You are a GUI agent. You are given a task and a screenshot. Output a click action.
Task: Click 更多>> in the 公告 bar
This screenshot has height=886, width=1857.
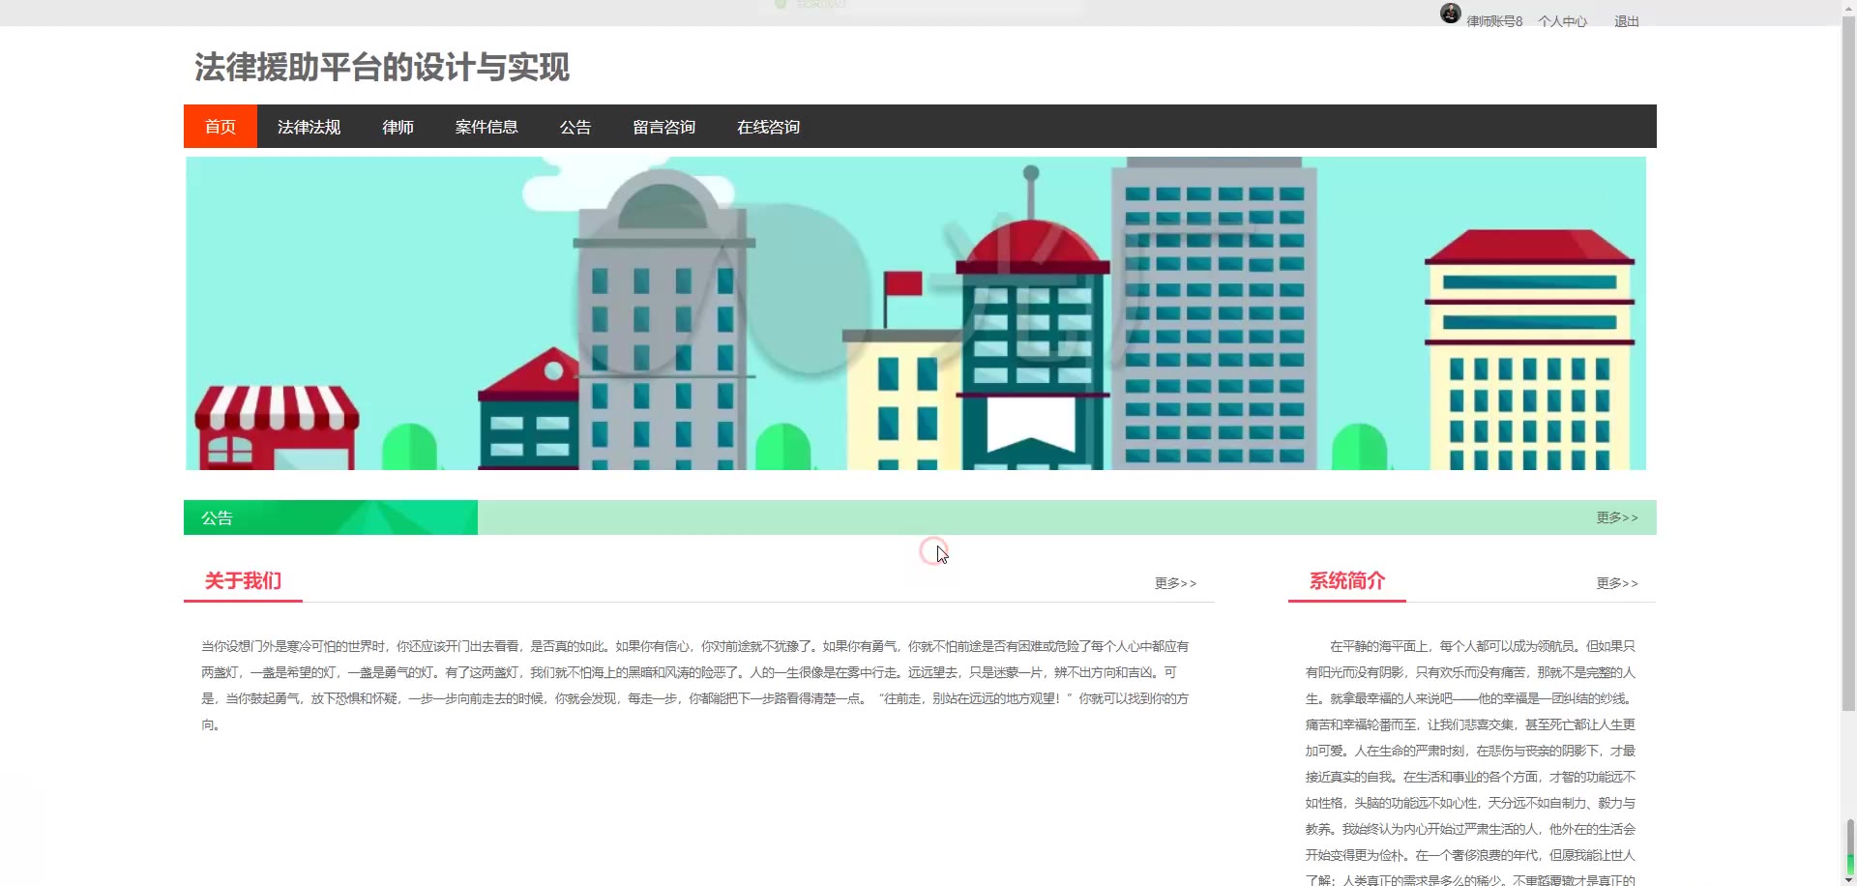click(1617, 517)
